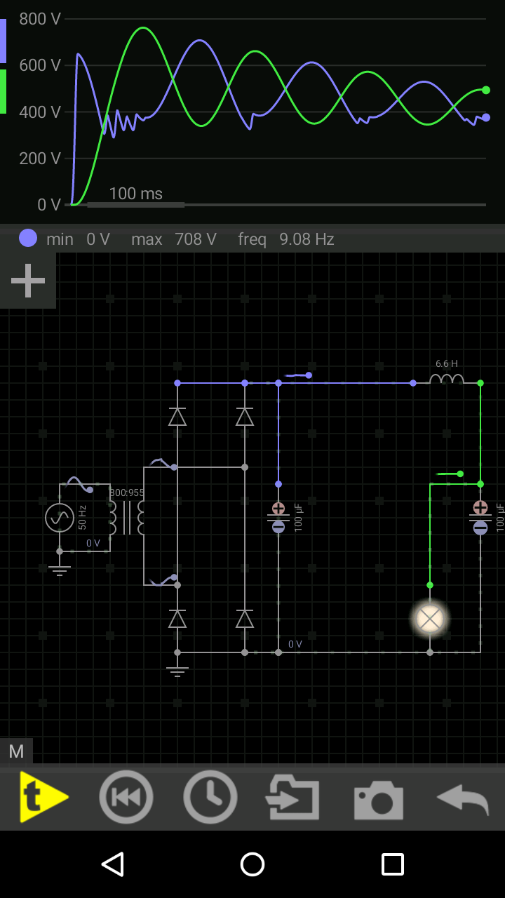Screen dimensions: 505x898
Task: Open the clock time settings icon
Action: point(210,797)
